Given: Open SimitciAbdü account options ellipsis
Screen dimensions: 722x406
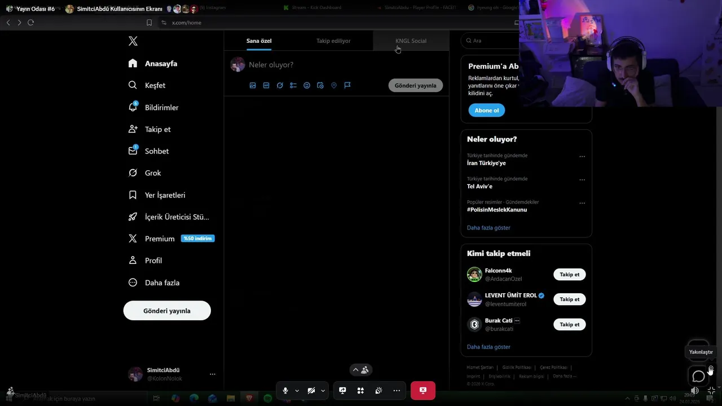Looking at the screenshot, I should click(213, 374).
